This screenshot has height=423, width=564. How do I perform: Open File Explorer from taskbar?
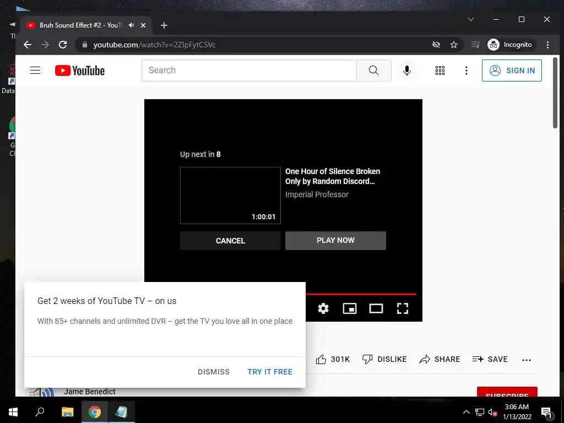[x=67, y=412]
